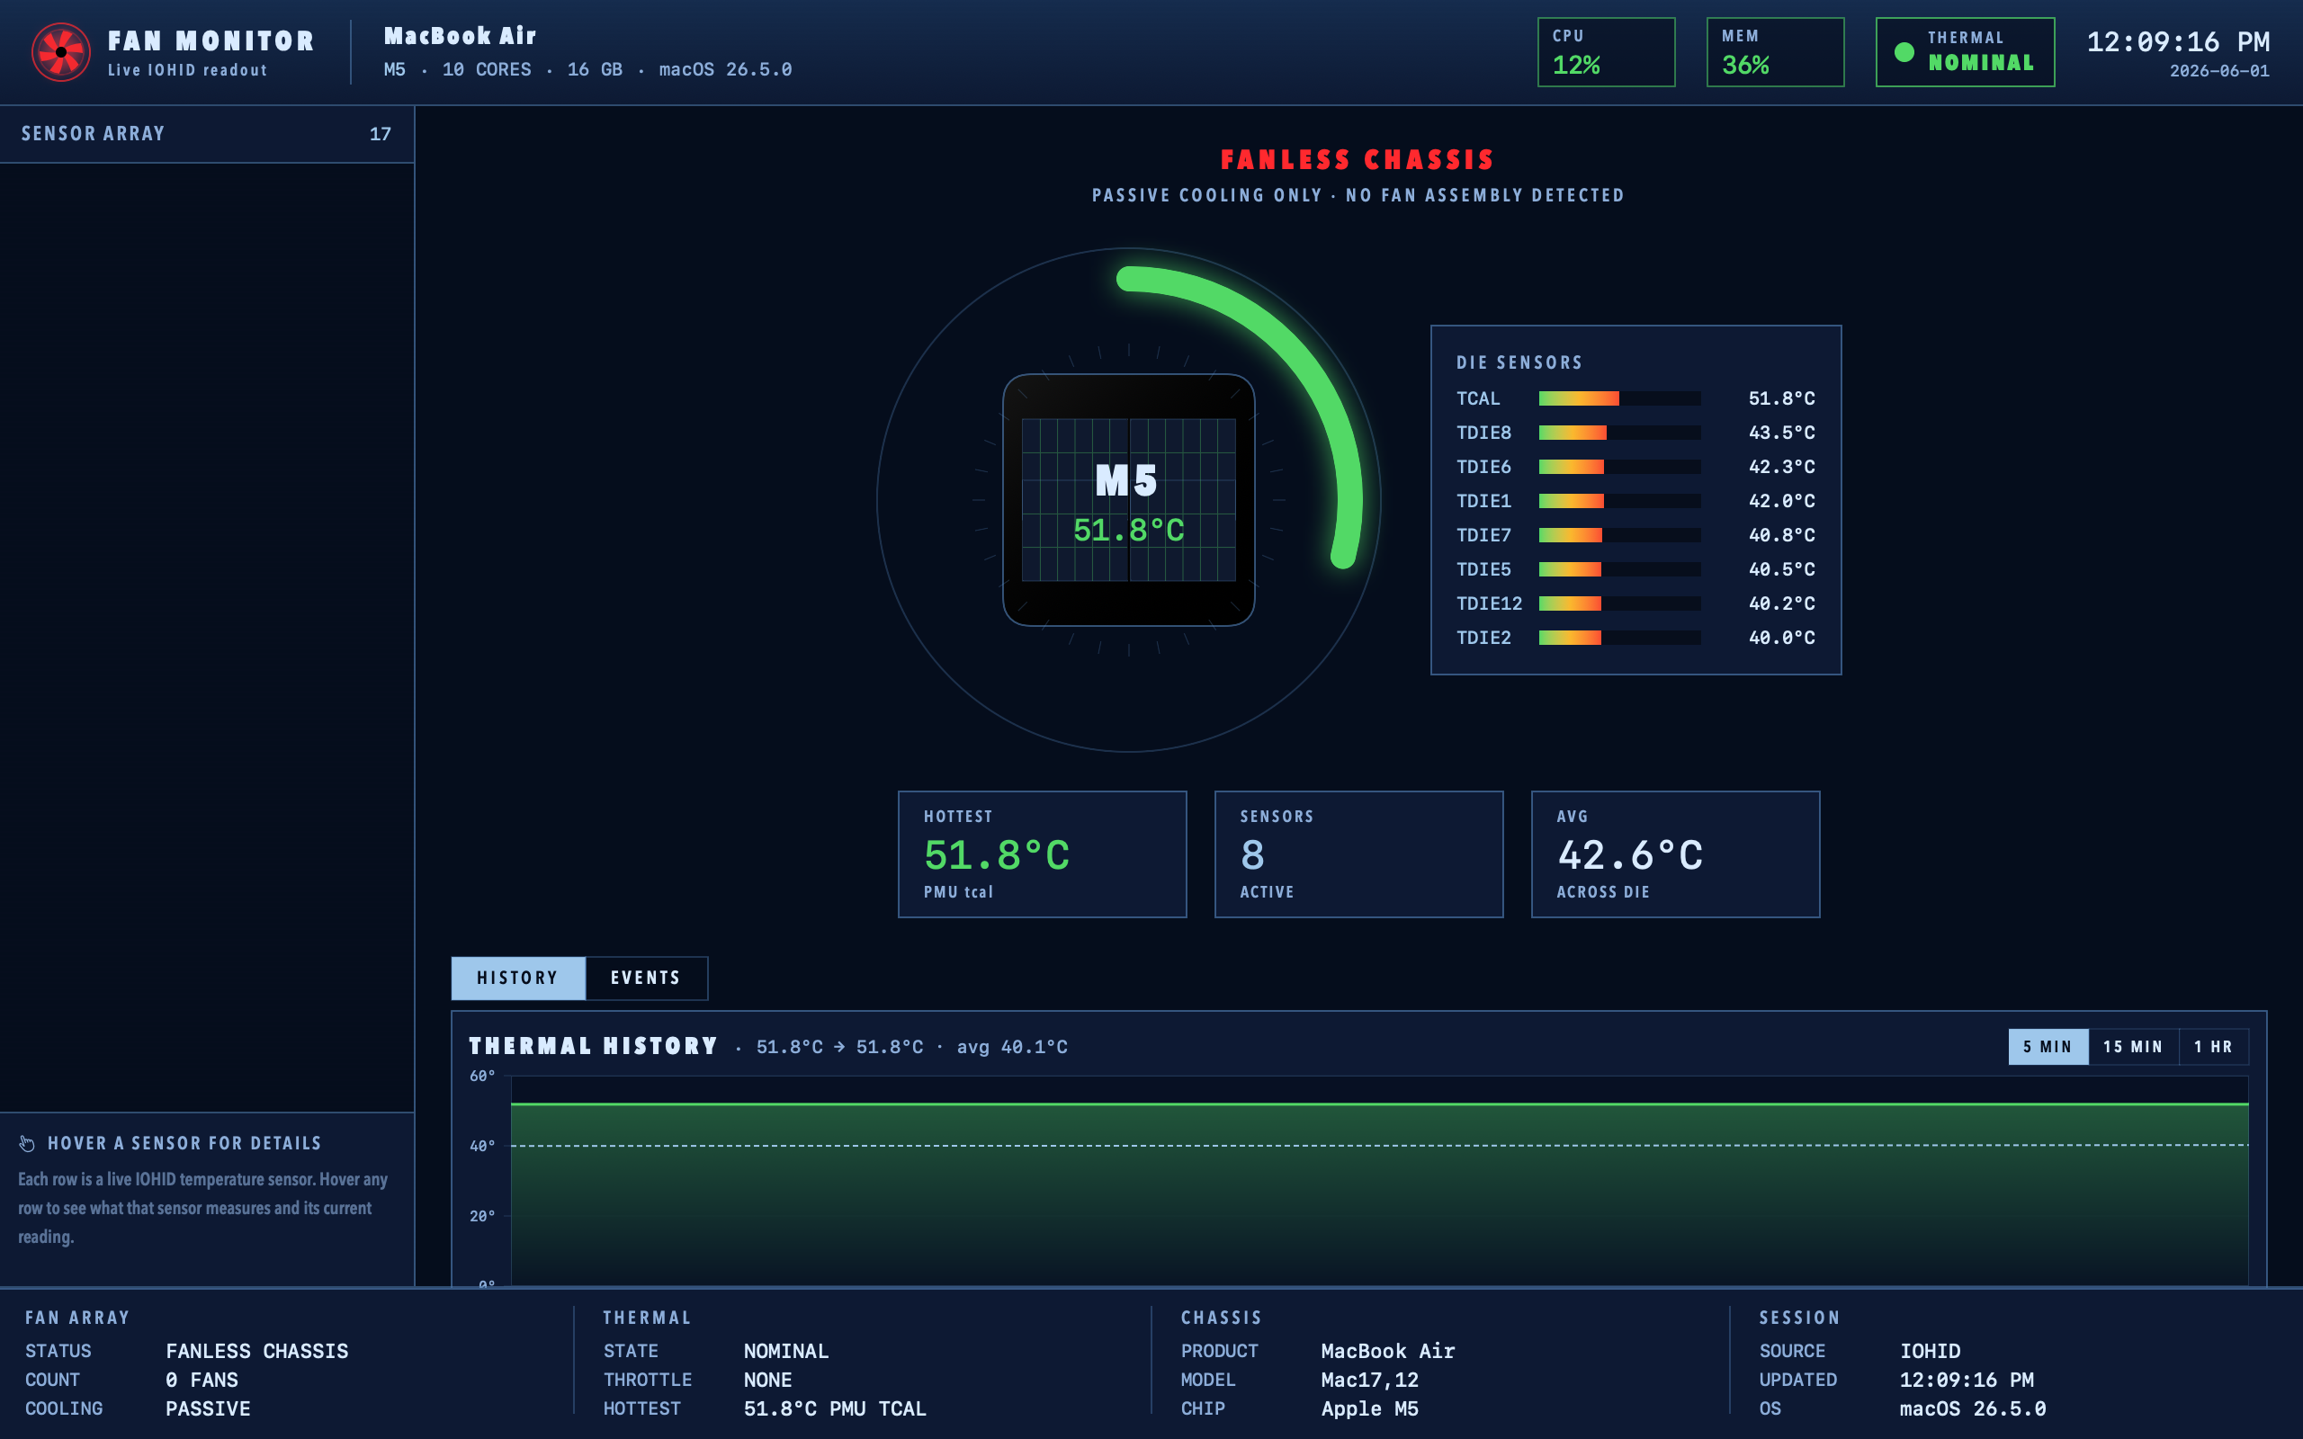This screenshot has height=1439, width=2303.
Task: Select the 15 MIN range
Action: (2134, 1047)
